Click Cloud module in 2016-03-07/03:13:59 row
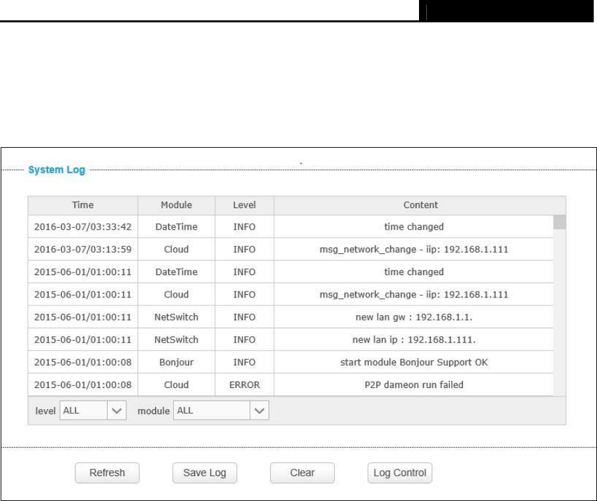 point(176,250)
